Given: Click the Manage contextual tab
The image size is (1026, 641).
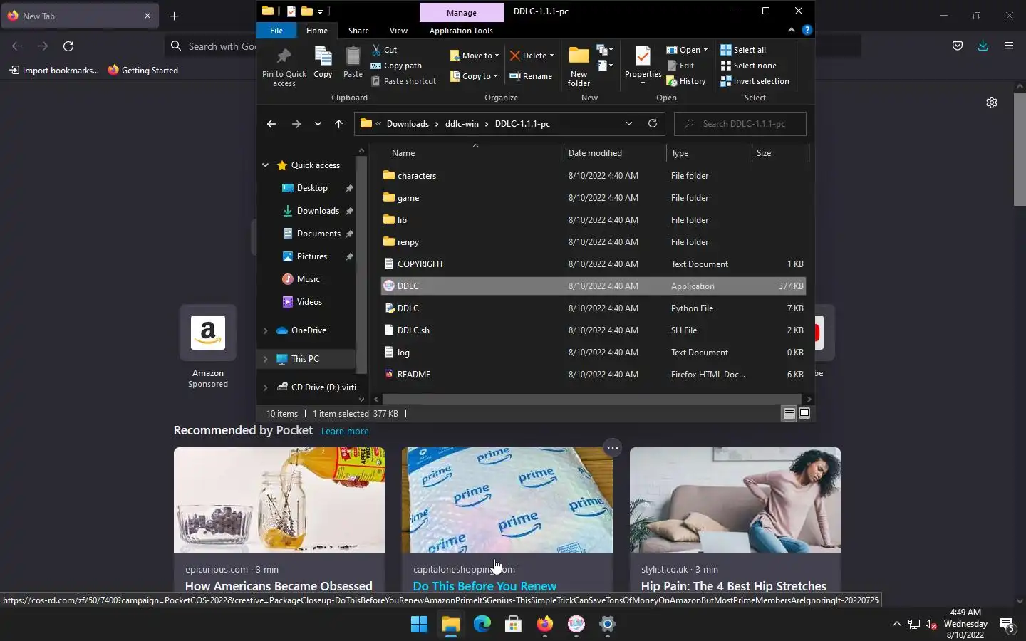Looking at the screenshot, I should 462,12.
